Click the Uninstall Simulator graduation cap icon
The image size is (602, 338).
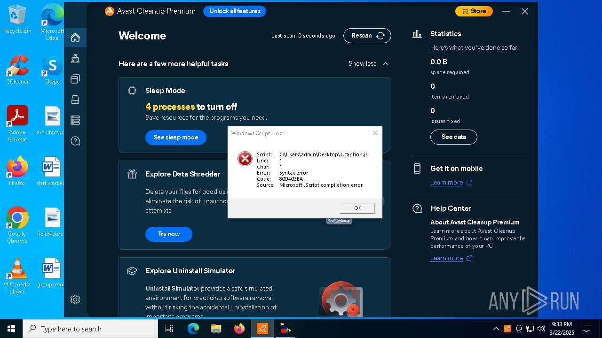(132, 271)
